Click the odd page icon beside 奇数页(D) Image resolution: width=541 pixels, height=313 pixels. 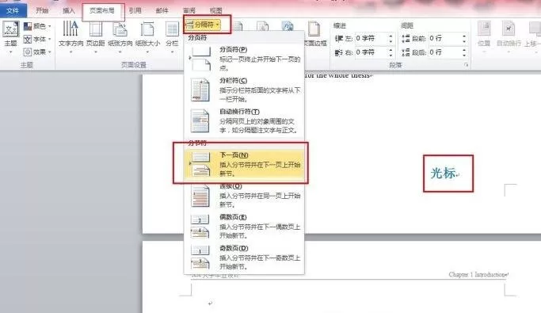pyautogui.click(x=200, y=258)
